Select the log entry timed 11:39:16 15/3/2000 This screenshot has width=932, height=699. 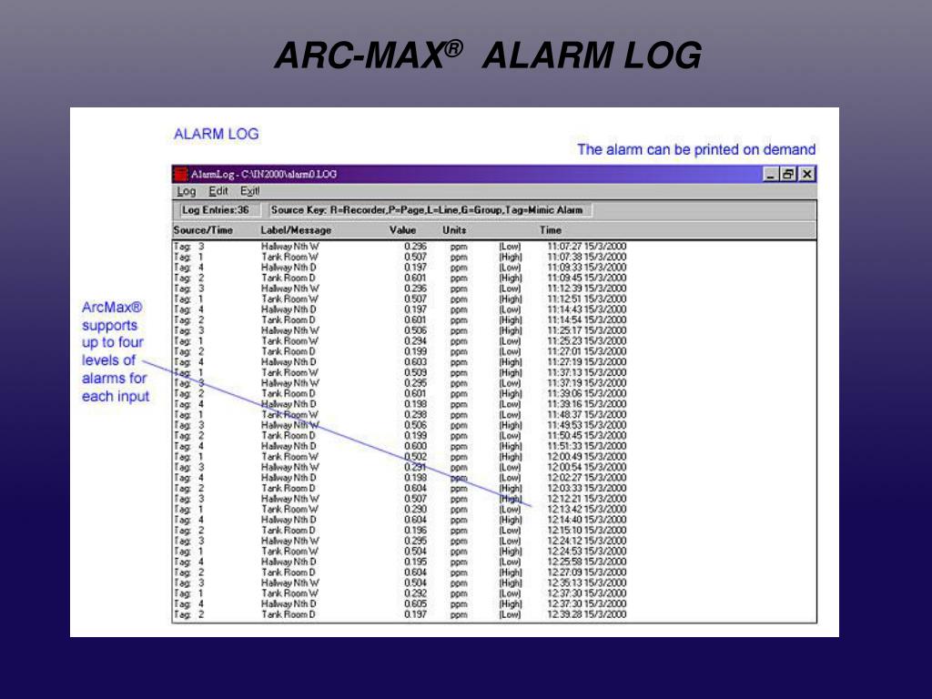pyautogui.click(x=400, y=404)
